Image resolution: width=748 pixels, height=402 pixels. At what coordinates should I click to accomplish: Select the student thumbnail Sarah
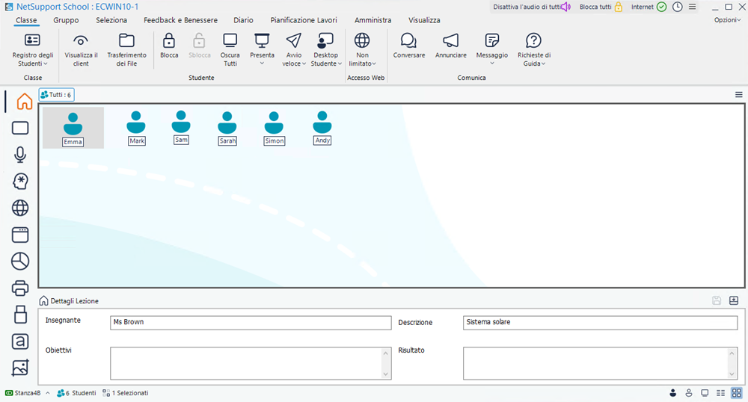227,127
